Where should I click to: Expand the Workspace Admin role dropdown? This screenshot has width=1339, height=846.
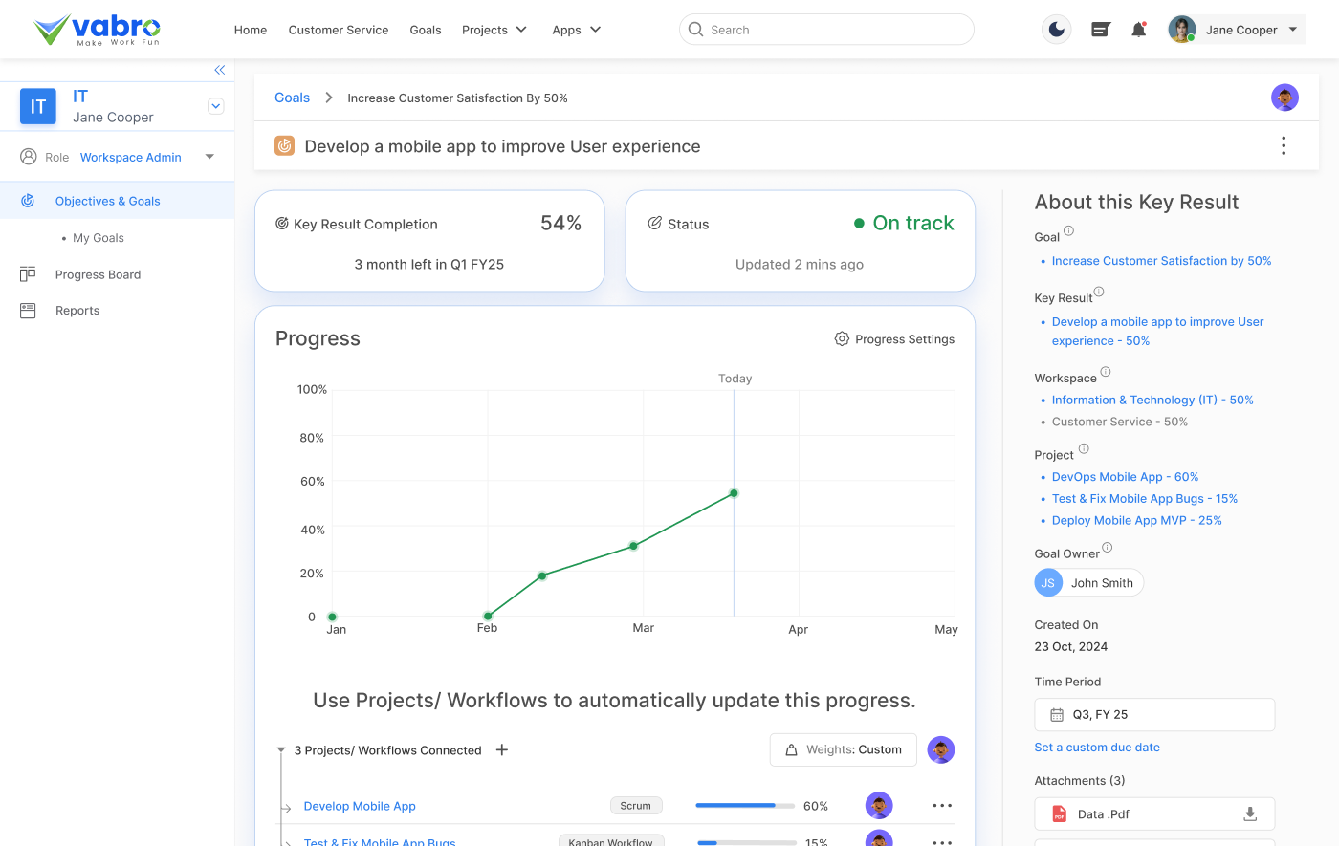[209, 157]
